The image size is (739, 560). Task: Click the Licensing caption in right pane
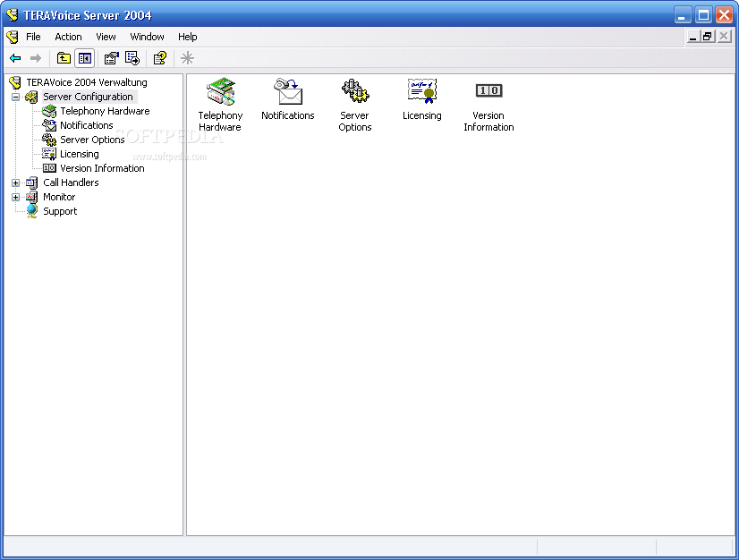pyautogui.click(x=422, y=115)
